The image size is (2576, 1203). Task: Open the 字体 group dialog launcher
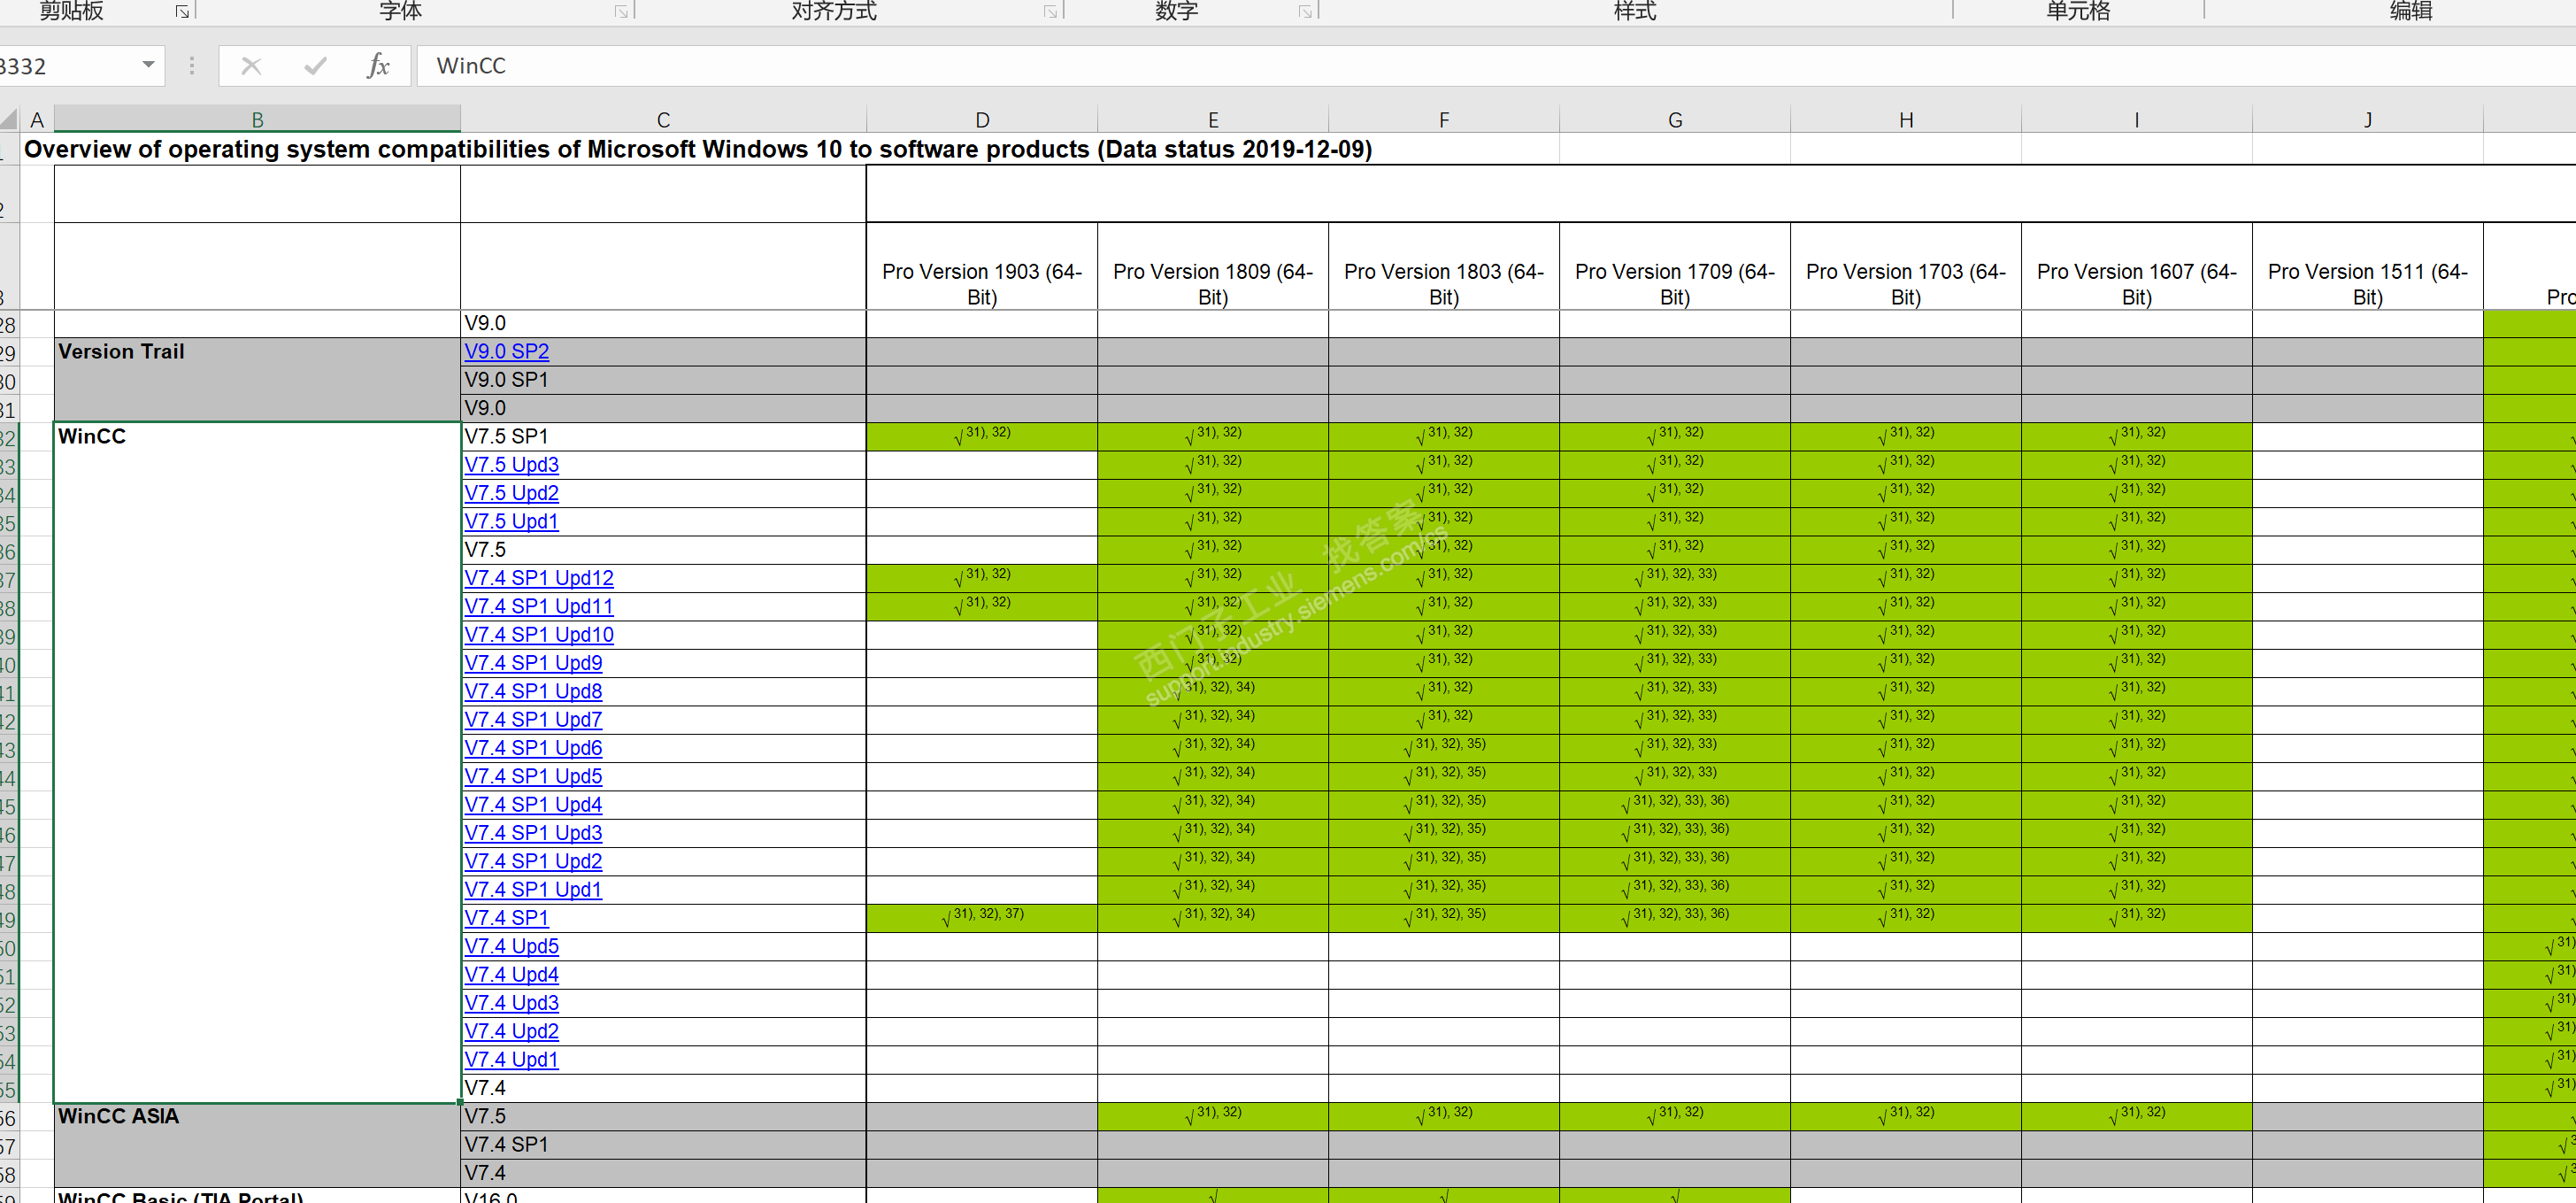[x=621, y=12]
